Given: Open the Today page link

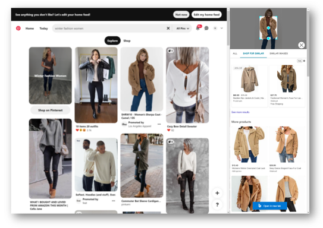Looking at the screenshot, I should pyautogui.click(x=43, y=28).
